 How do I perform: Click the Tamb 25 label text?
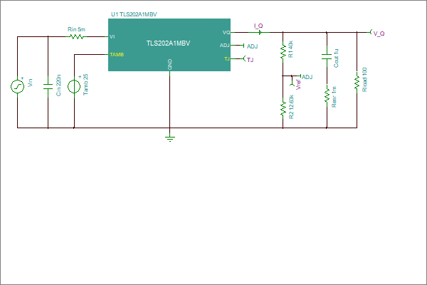click(85, 85)
